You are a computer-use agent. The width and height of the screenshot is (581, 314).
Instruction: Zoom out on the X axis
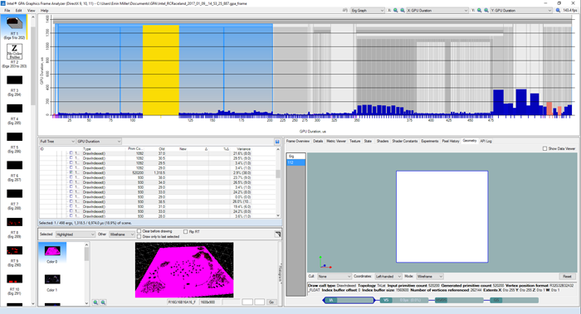403,10
